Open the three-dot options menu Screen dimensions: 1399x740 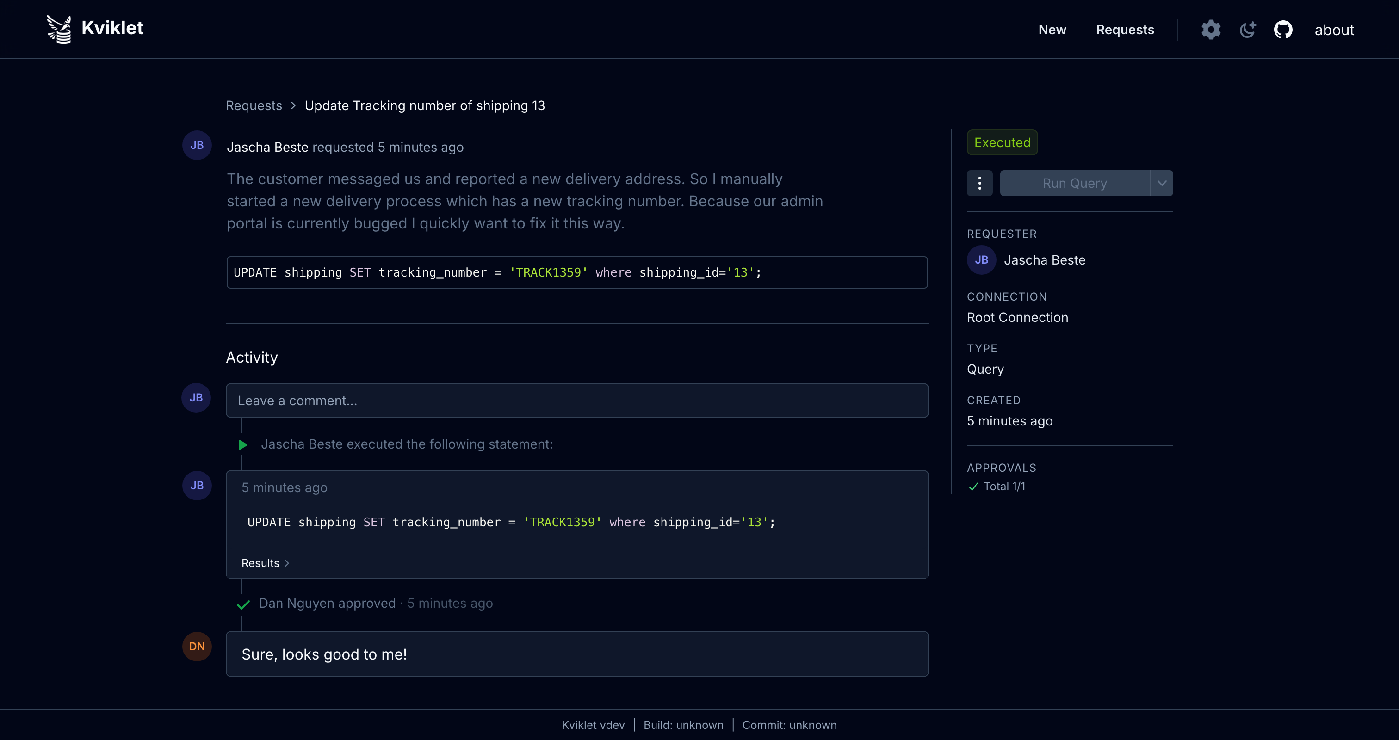(979, 183)
